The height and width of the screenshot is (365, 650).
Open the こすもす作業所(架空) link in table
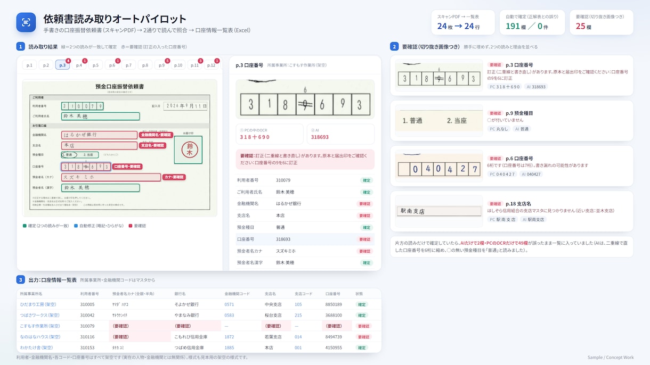(40, 326)
